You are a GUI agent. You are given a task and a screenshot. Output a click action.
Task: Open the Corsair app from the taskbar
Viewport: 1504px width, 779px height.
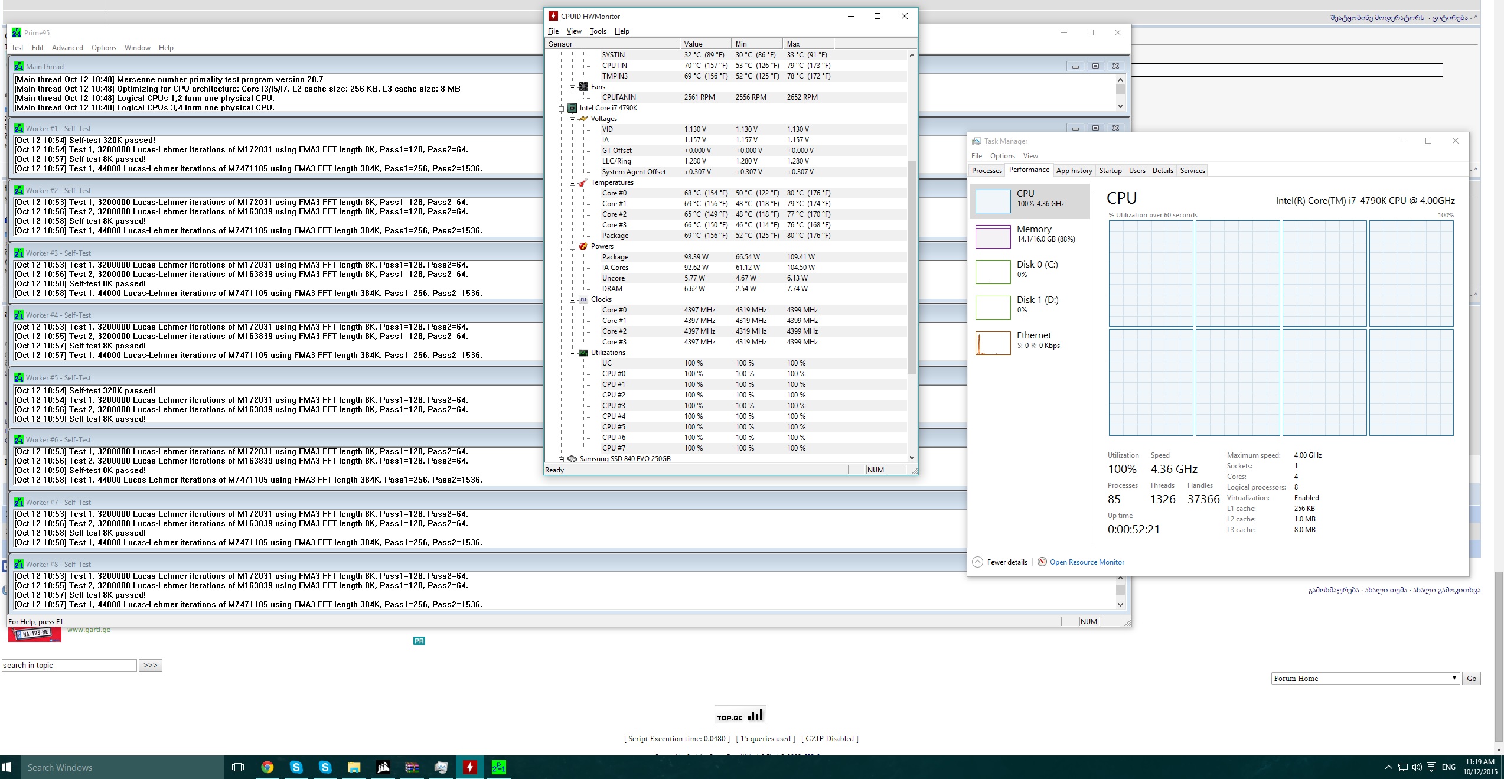point(383,767)
